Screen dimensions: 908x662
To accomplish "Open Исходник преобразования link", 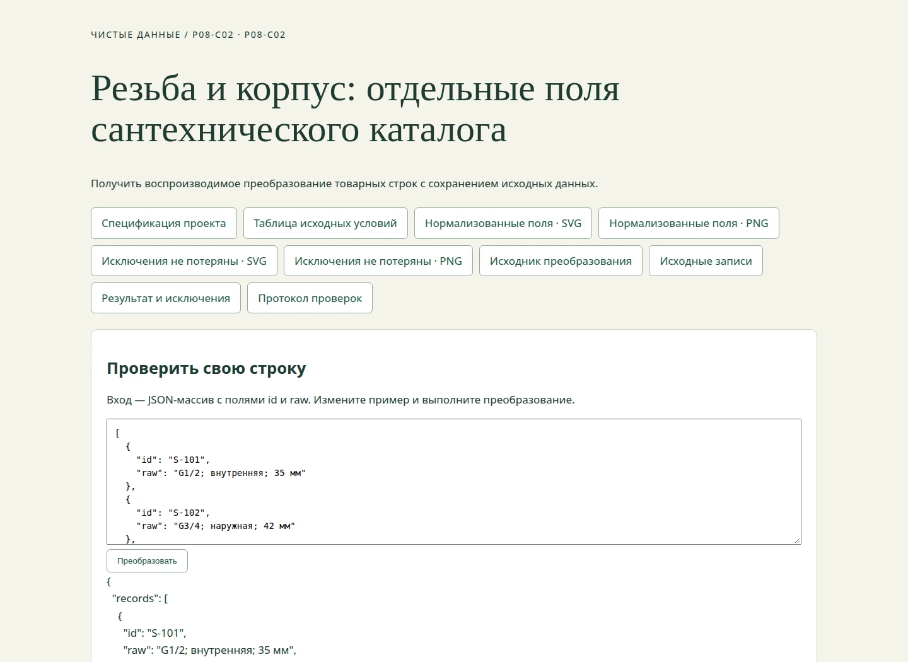I will point(561,261).
